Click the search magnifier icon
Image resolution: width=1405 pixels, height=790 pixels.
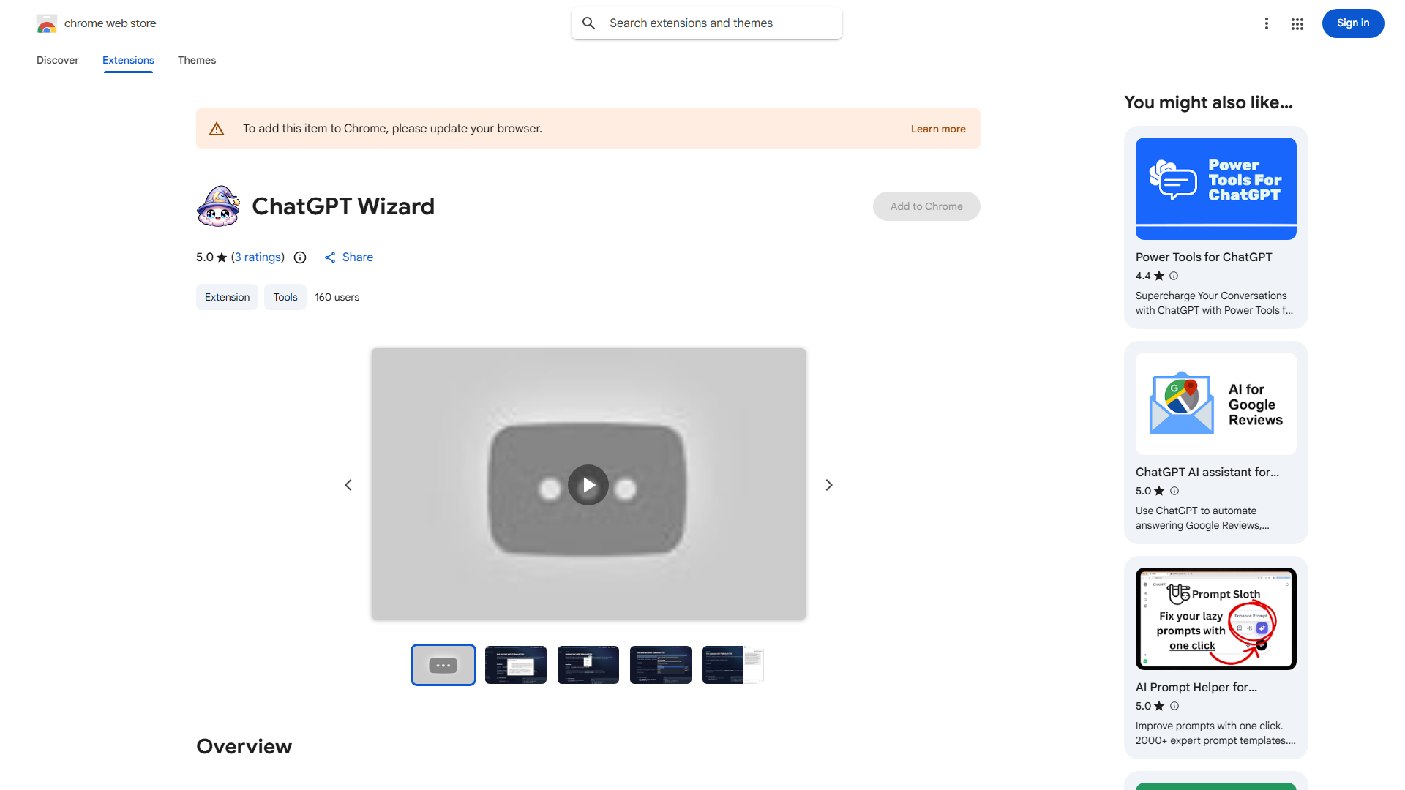589,23
